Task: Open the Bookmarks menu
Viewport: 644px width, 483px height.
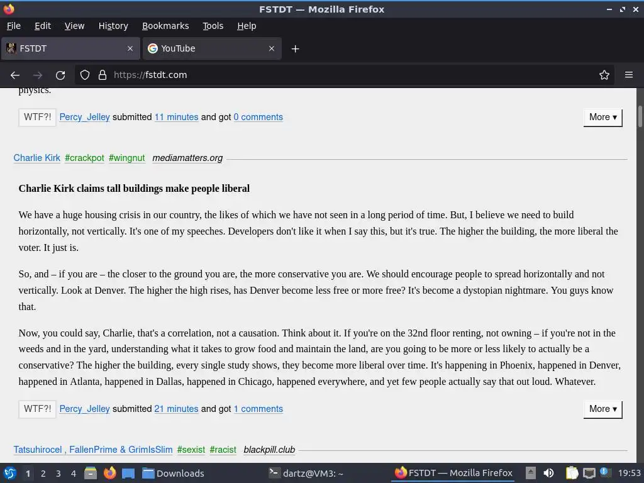Action: (165, 26)
